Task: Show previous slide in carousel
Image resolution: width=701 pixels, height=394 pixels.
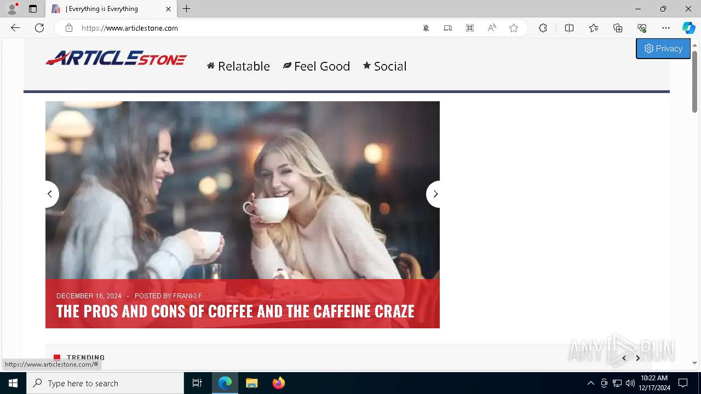Action: pos(50,194)
